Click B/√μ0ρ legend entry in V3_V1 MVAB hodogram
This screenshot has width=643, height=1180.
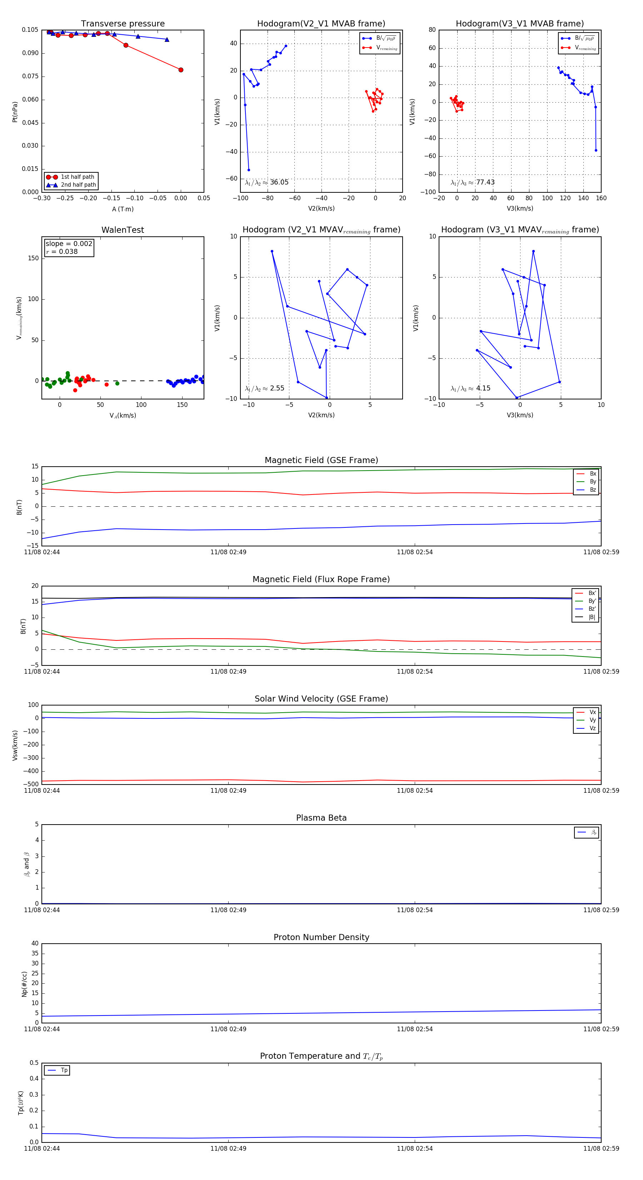point(578,39)
